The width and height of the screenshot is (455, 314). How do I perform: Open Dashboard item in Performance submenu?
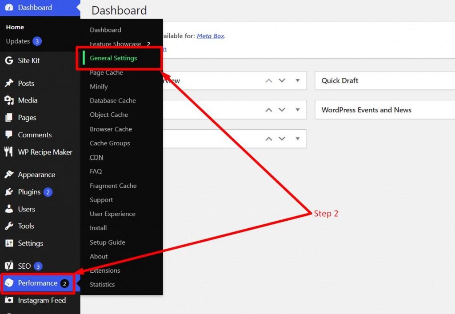105,30
